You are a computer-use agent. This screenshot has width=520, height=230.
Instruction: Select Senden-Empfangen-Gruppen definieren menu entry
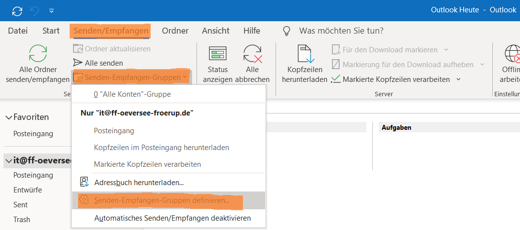(161, 200)
